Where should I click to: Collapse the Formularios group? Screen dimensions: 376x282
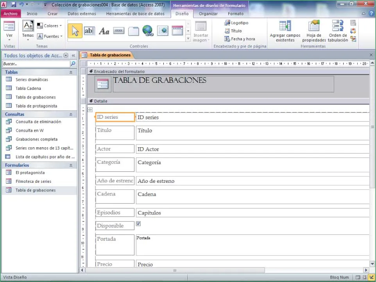point(71,165)
